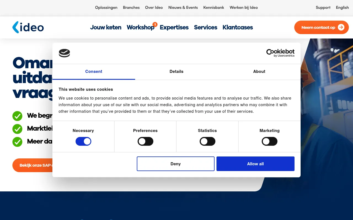Screen dimensions: 353x220
Task: Click the green checkmark beside 'Marktlei'
Action: click(x=17, y=129)
